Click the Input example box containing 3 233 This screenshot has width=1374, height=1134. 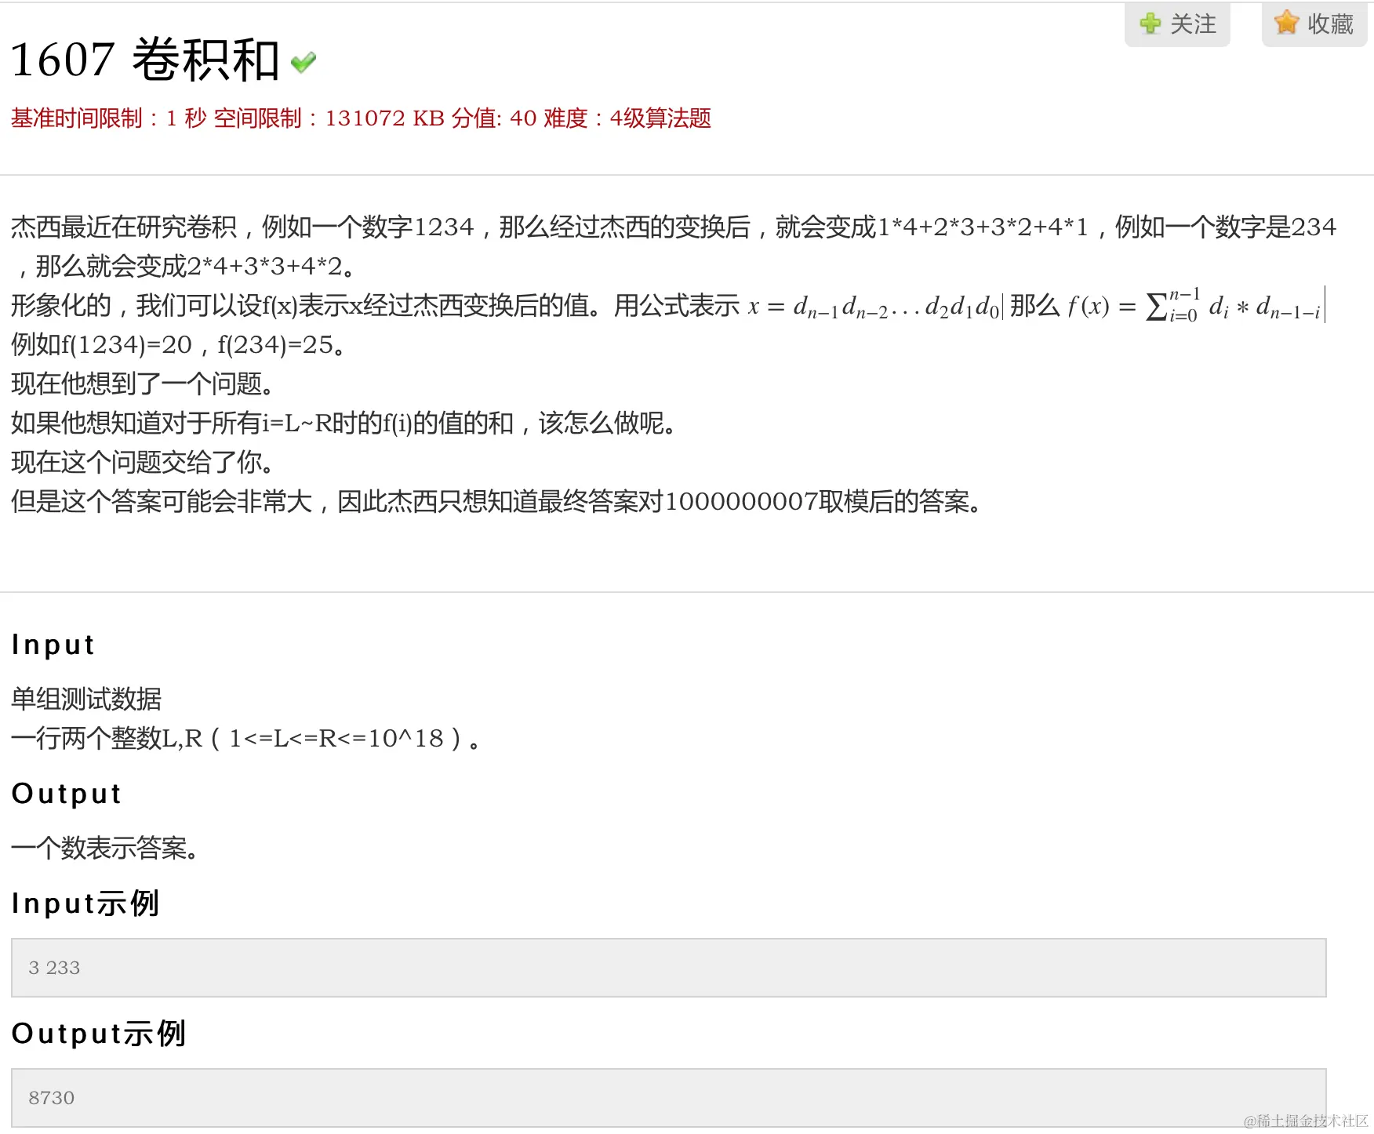pos(668,968)
